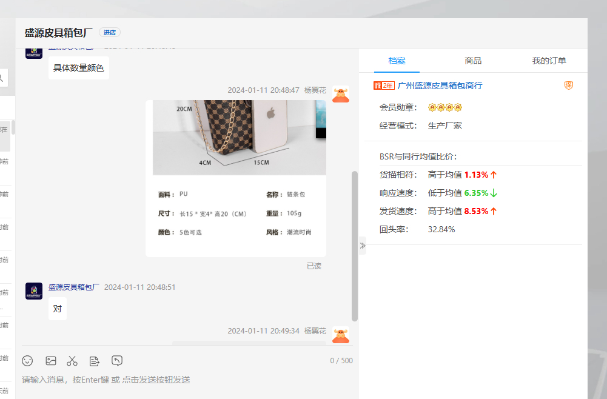
Task: Click the message input field
Action: click(x=182, y=380)
